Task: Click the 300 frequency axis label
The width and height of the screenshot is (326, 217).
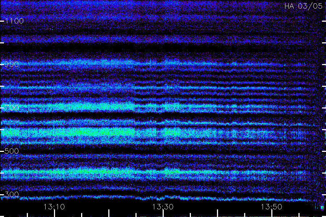Action: click(12, 194)
